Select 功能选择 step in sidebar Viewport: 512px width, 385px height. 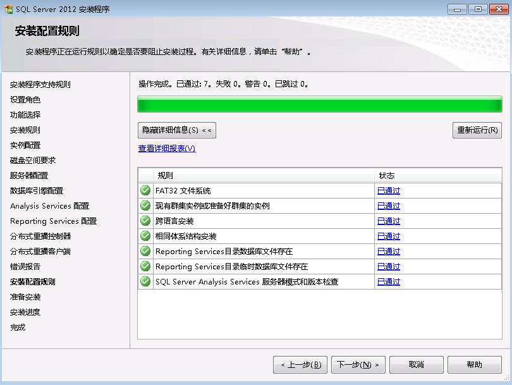coord(25,115)
